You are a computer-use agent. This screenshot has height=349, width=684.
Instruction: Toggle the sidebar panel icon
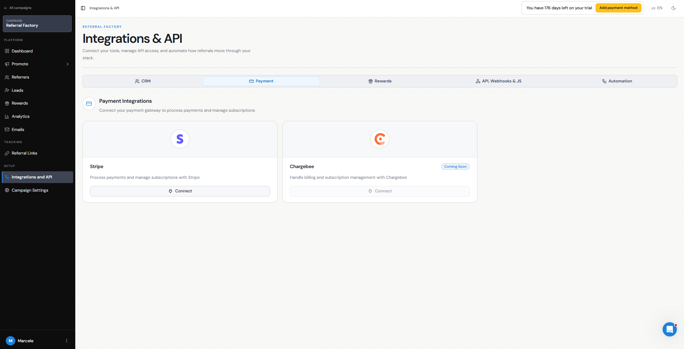click(83, 8)
